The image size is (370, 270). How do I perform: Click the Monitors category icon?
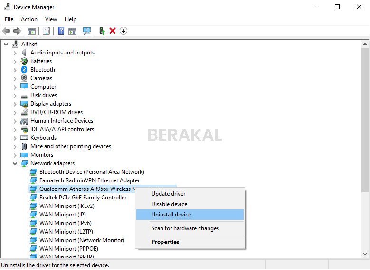pyautogui.click(x=24, y=155)
